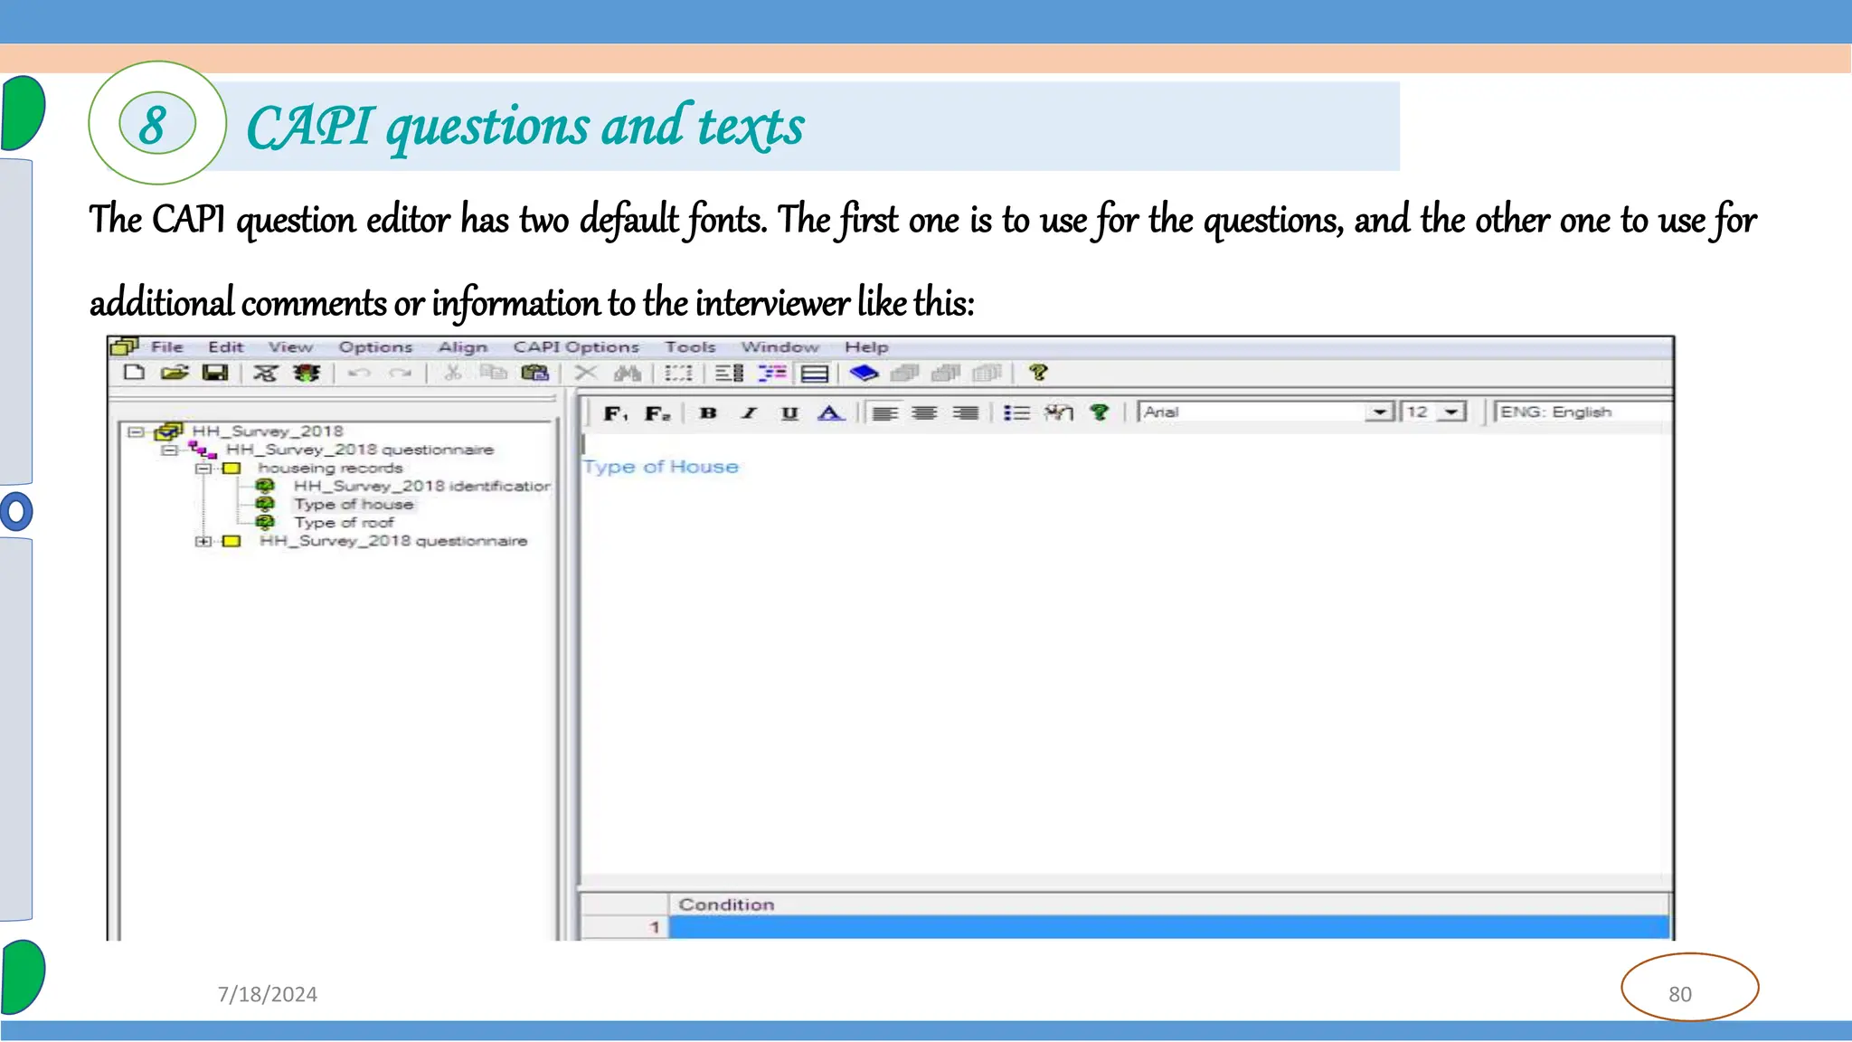Image resolution: width=1852 pixels, height=1042 pixels.
Task: Align text left
Action: point(884,413)
